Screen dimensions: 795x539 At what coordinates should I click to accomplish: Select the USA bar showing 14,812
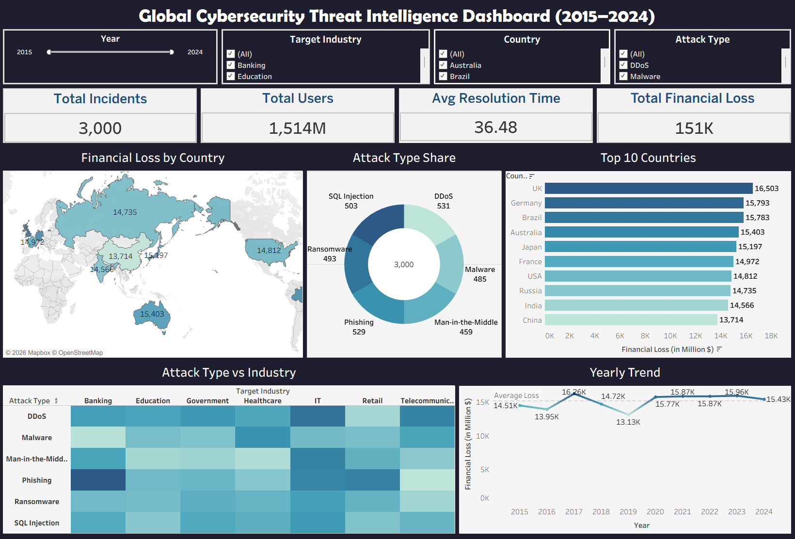638,276
